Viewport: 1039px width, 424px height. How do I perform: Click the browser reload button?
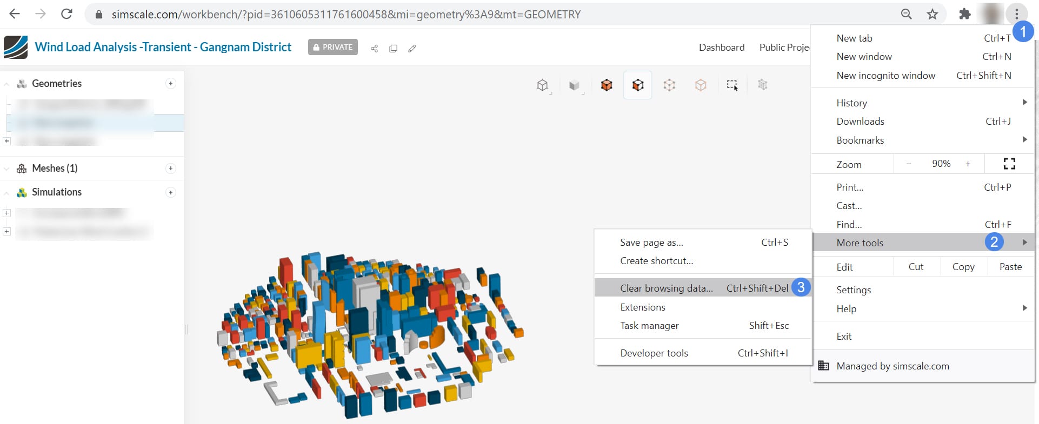(x=66, y=14)
